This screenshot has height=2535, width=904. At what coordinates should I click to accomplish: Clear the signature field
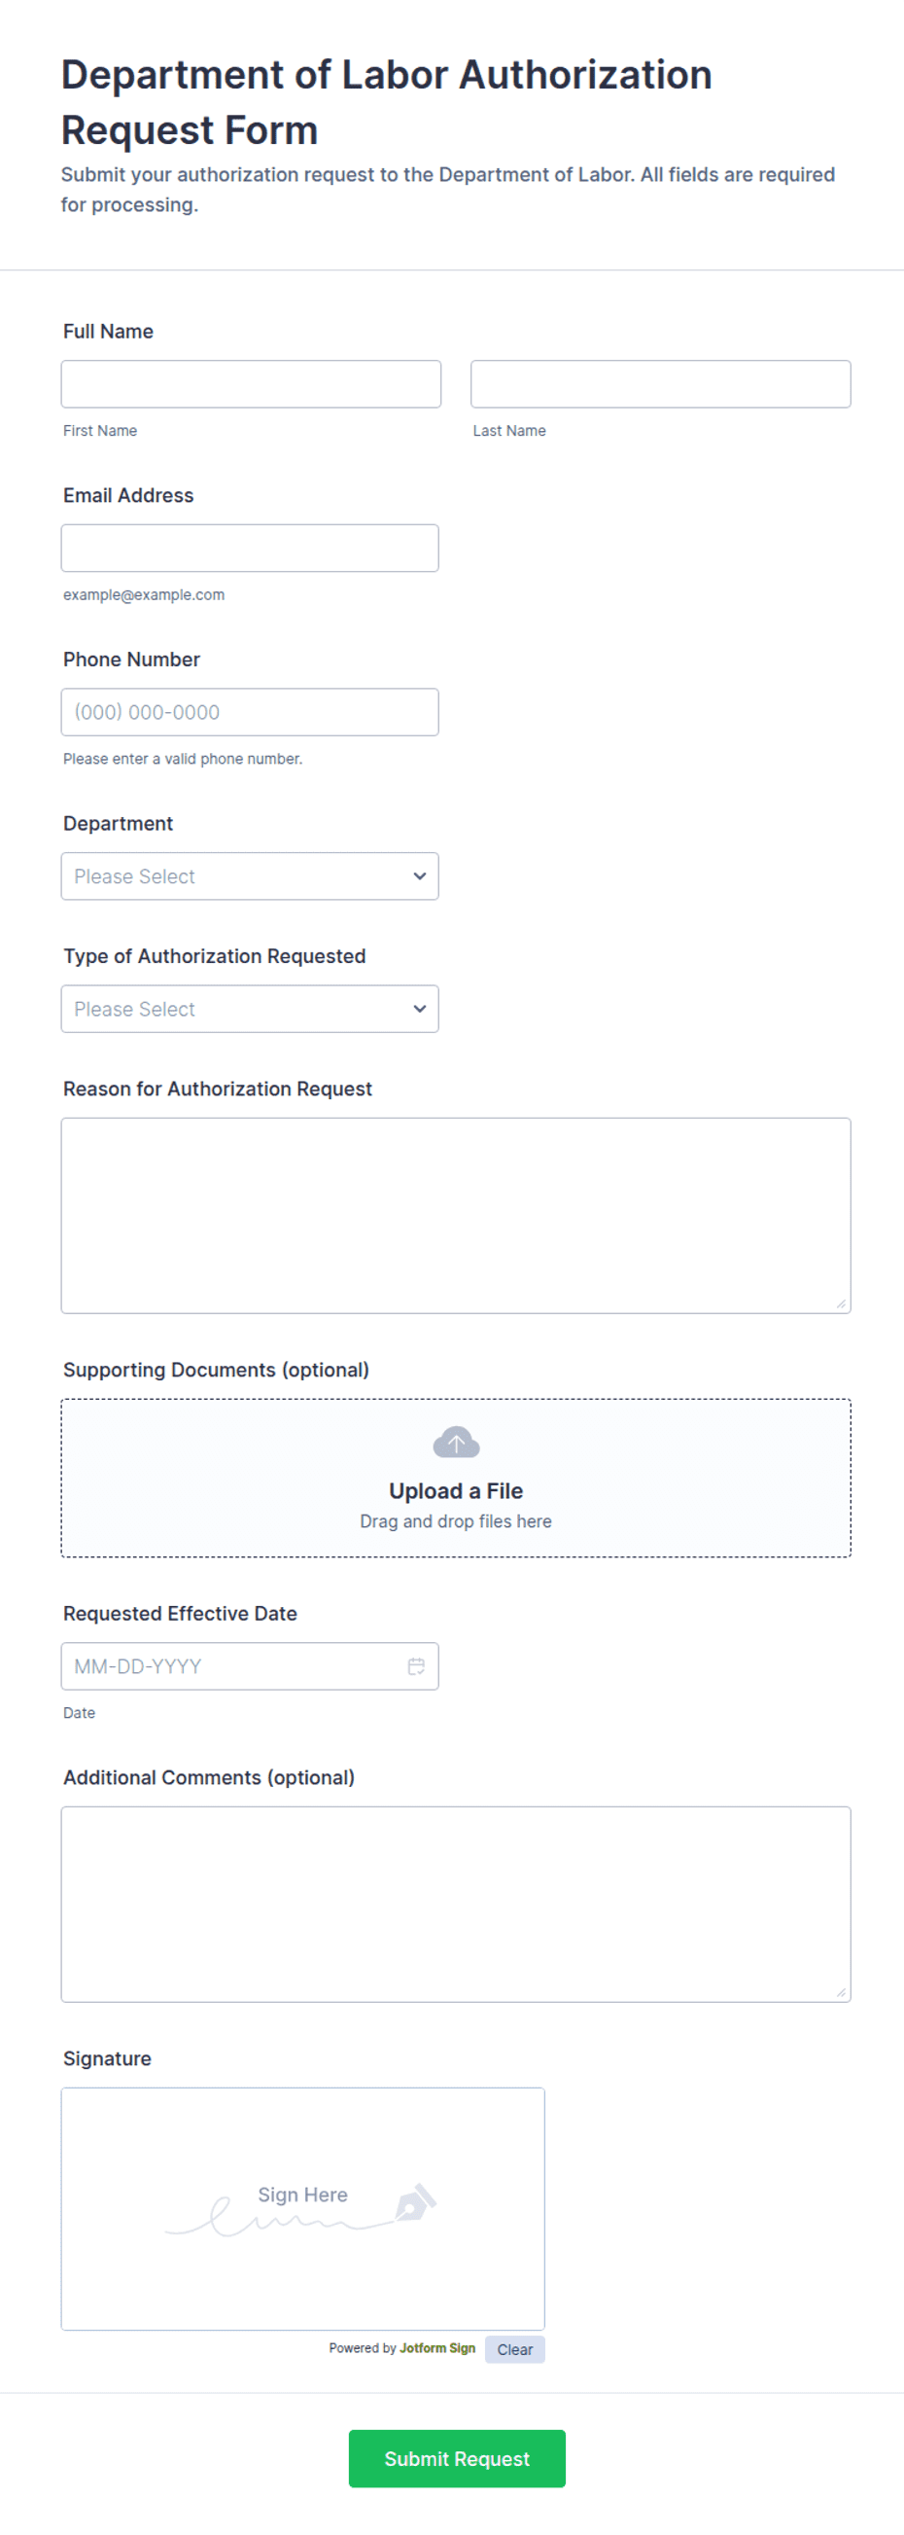[514, 2349]
